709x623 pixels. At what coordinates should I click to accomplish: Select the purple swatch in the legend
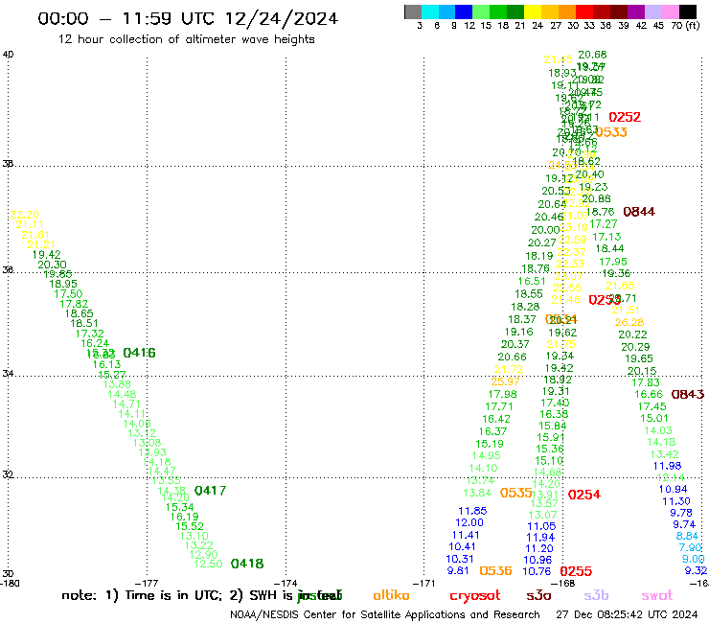pos(636,12)
